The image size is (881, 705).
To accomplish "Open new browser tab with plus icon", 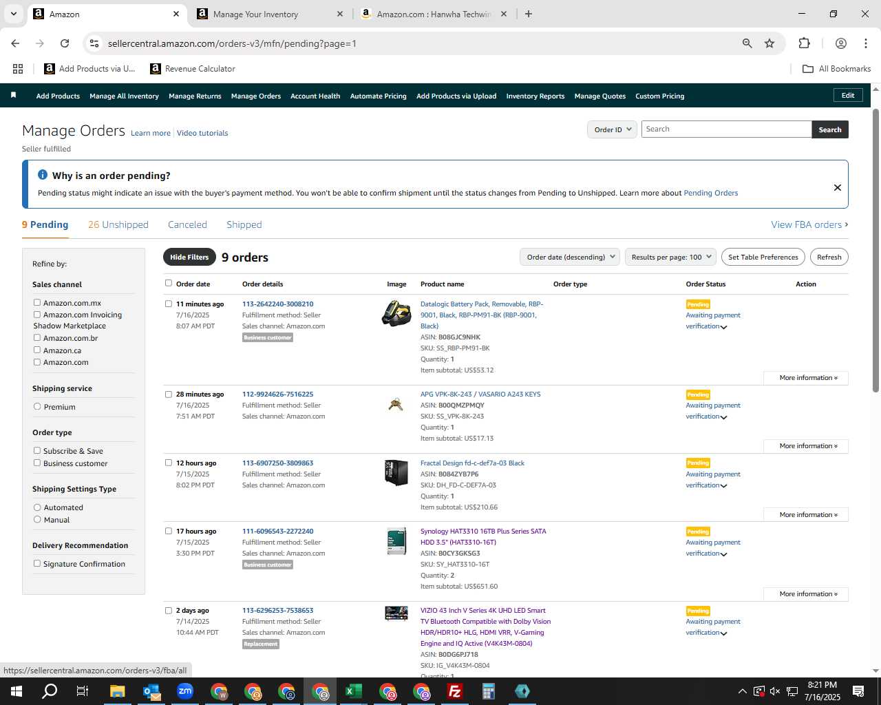I will tap(529, 14).
